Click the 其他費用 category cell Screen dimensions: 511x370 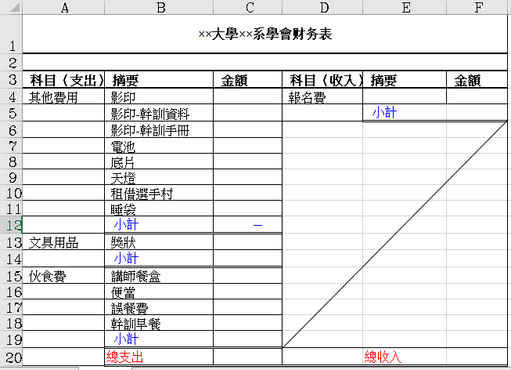click(x=64, y=97)
